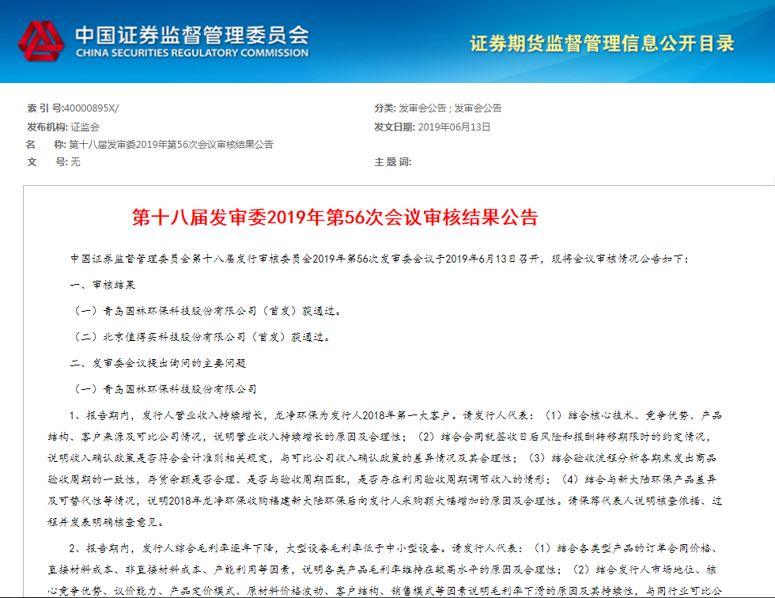775x598 pixels.
Task: Click result line 青岛国林环保科技股份有限公司（首发）获通过
Action: pos(207,311)
